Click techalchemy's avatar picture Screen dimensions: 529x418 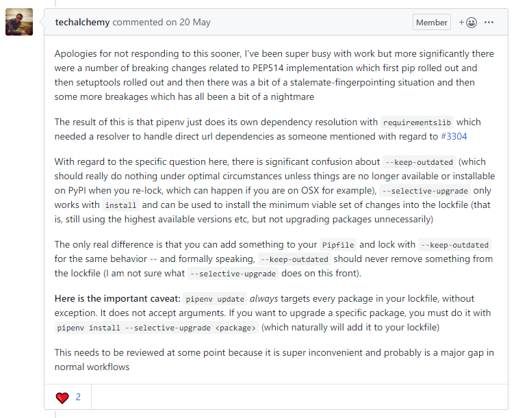click(19, 22)
